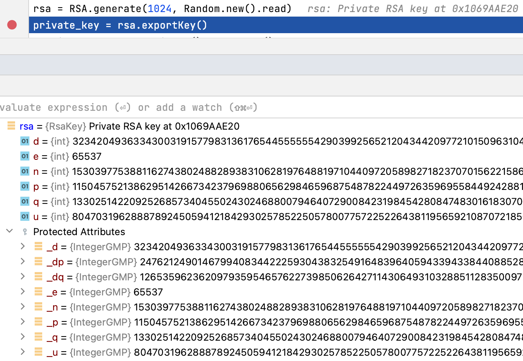Click the evaluate expression input field

coord(226,107)
